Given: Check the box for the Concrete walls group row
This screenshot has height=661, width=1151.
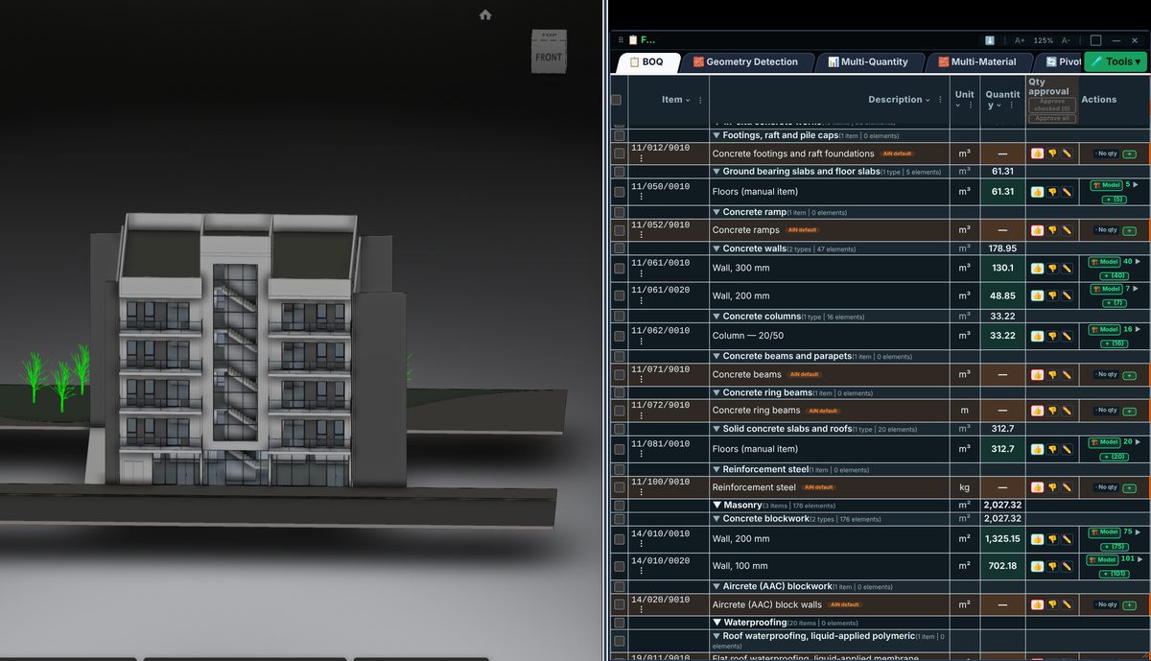Looking at the screenshot, I should click(x=619, y=248).
